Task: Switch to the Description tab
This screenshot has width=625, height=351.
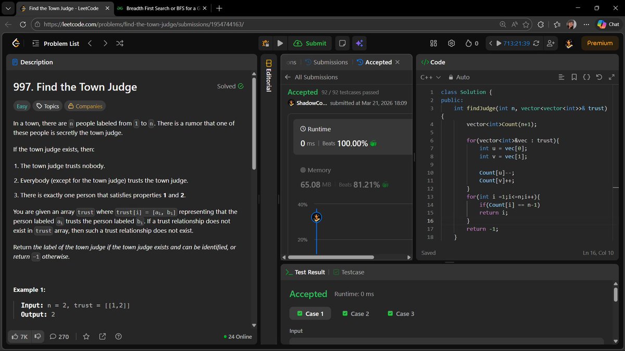Action: point(32,62)
